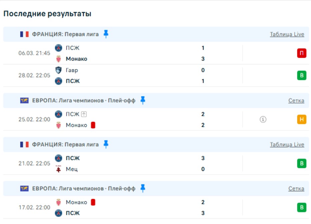Open Сетка link above 17.02 match
Image resolution: width=311 pixels, height=224 pixels.
click(x=296, y=189)
